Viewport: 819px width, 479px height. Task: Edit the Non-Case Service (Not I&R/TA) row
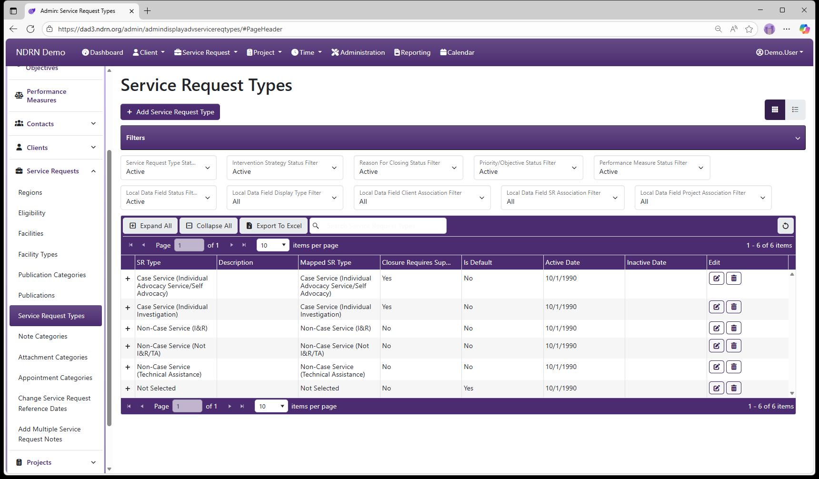tap(716, 346)
